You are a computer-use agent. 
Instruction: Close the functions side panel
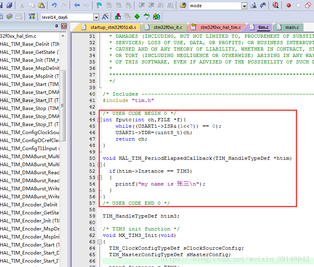[x=64, y=26]
